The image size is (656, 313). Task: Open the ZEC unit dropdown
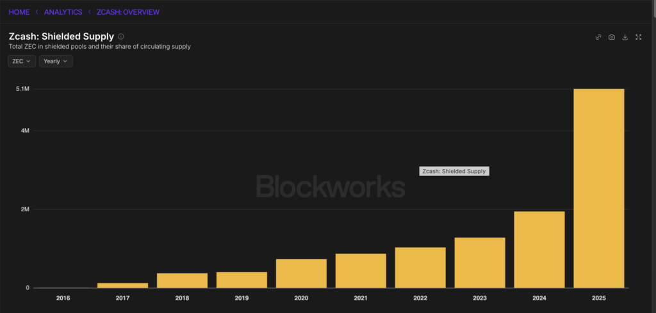22,61
